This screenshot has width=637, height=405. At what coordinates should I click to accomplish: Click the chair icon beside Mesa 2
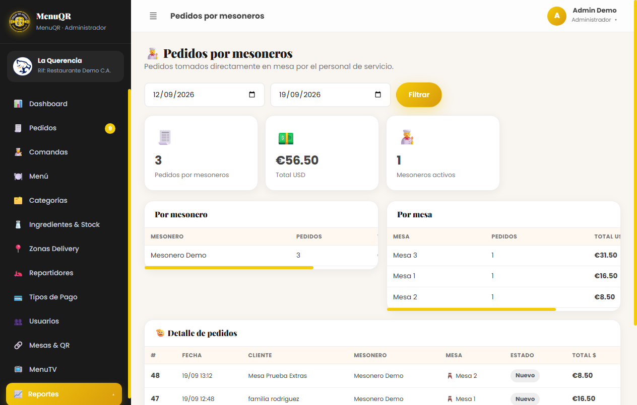tap(450, 375)
